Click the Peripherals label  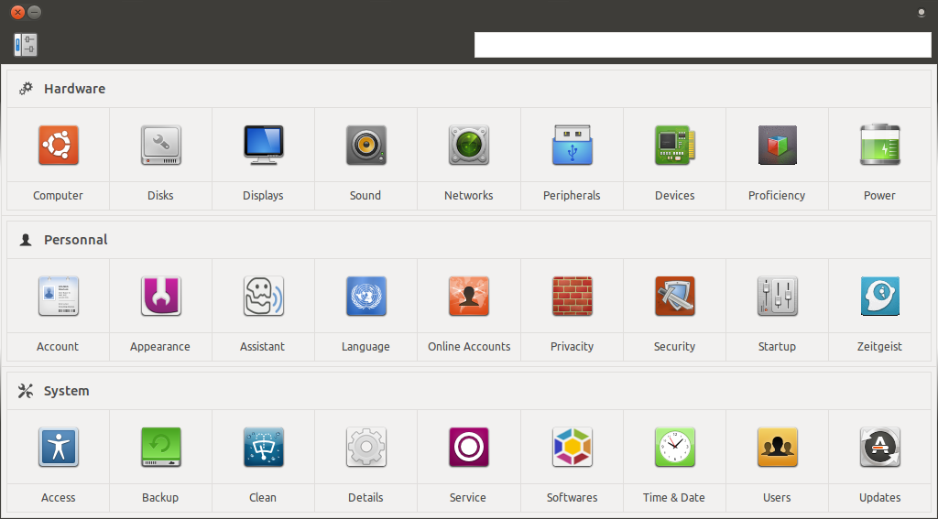[572, 196]
